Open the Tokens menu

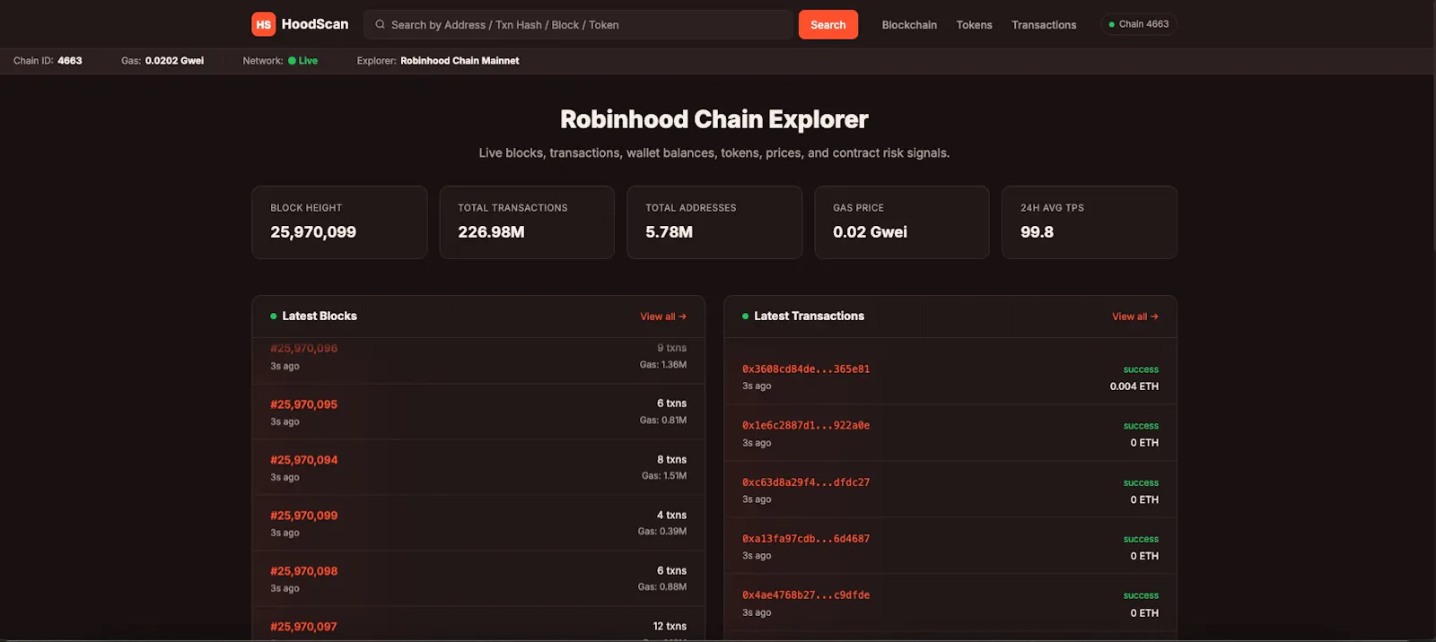point(974,25)
